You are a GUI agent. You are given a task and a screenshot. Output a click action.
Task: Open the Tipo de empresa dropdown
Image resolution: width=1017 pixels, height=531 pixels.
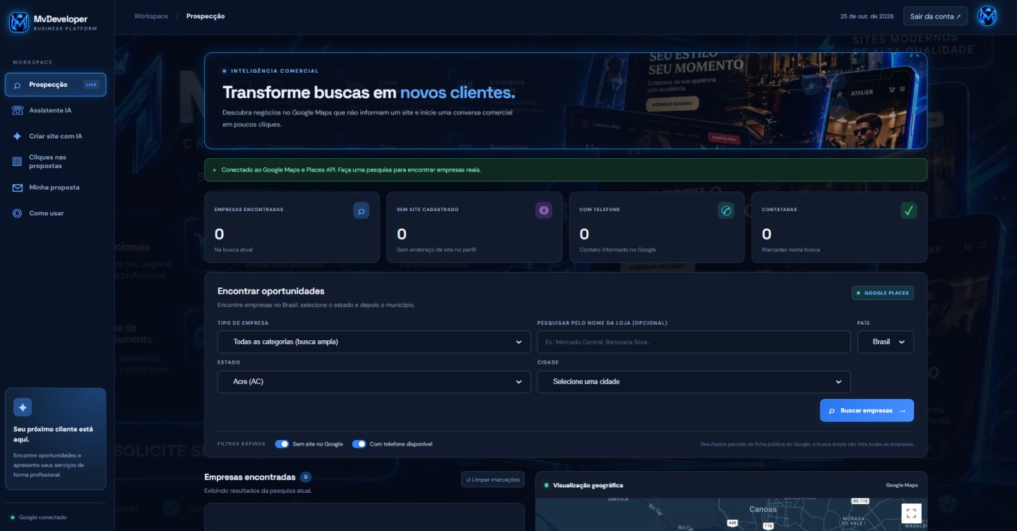(374, 342)
